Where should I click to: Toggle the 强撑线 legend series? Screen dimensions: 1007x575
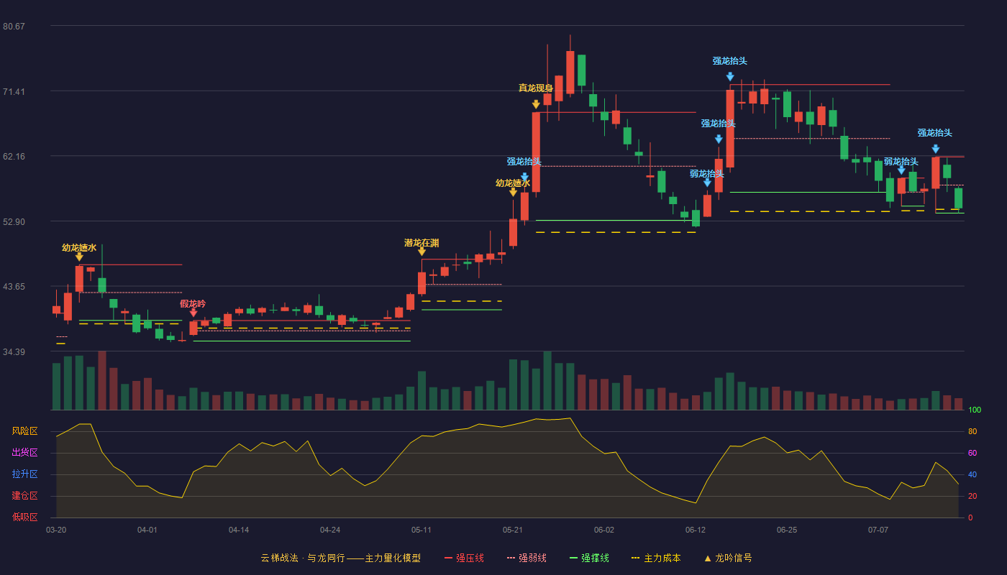pyautogui.click(x=589, y=558)
